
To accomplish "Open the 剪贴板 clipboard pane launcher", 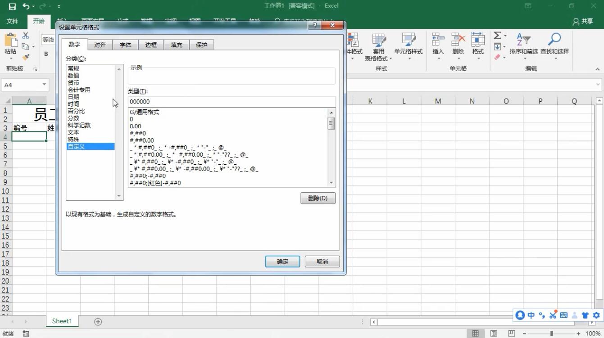I will point(35,69).
